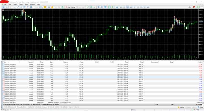Select the balance Transfer row in history

coord(103,103)
